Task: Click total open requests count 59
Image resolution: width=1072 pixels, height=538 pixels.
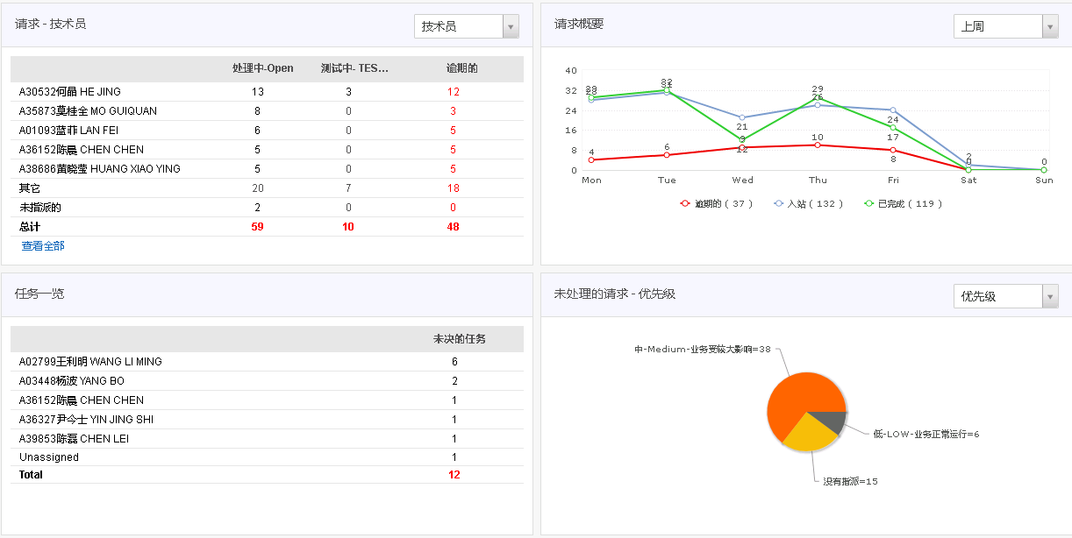Action: (x=258, y=227)
